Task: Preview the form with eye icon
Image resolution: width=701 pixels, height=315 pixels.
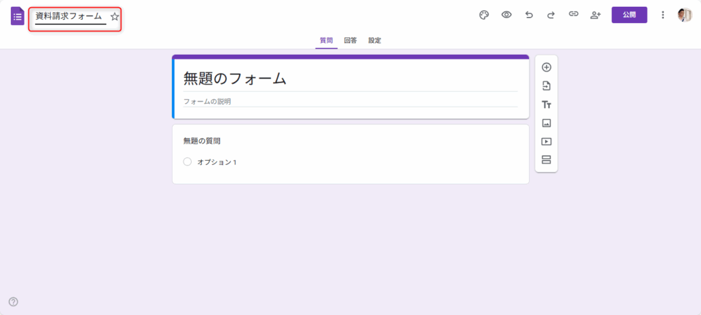Action: (507, 15)
